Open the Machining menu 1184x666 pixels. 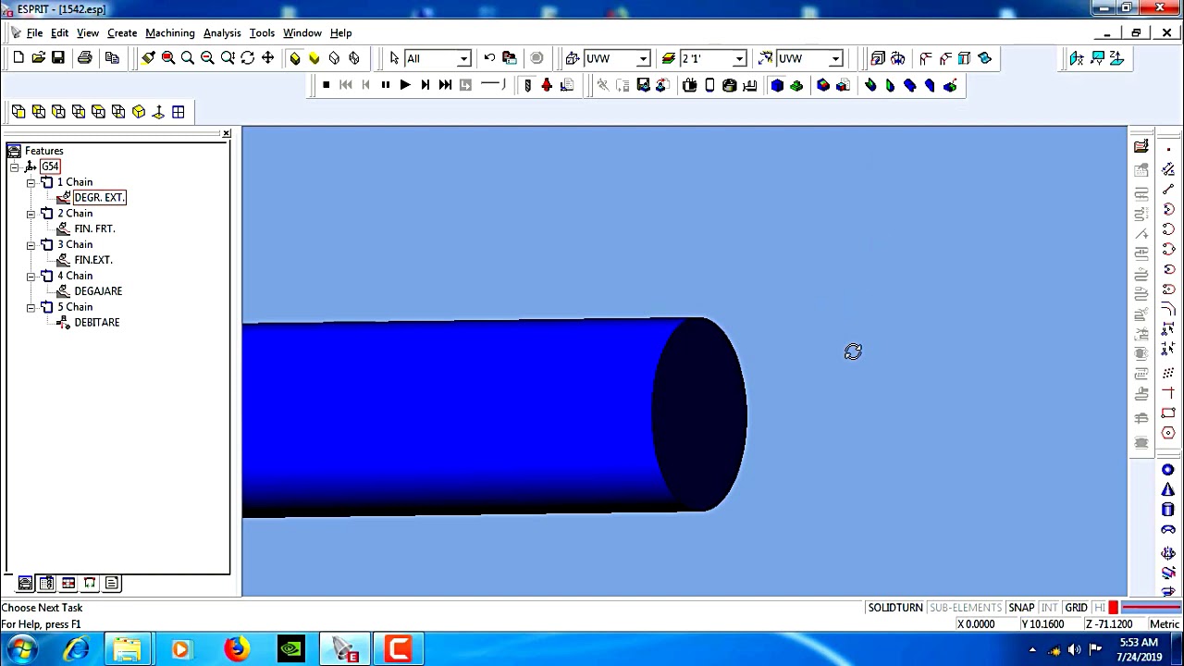click(x=170, y=32)
